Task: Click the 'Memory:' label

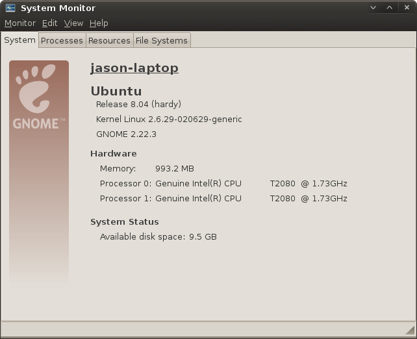Action: point(118,169)
